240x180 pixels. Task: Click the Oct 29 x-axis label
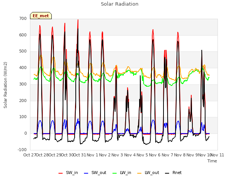(x=55, y=155)
